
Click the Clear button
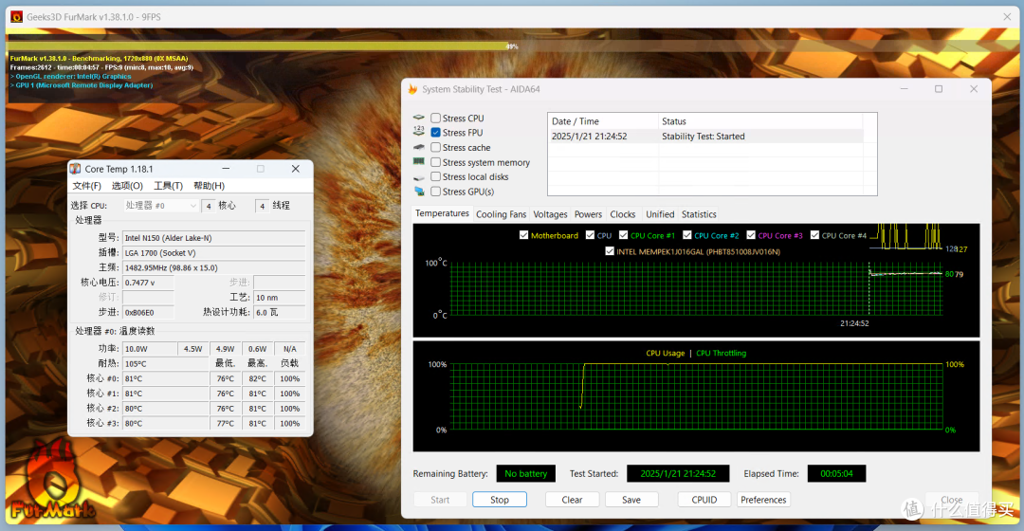tap(572, 500)
